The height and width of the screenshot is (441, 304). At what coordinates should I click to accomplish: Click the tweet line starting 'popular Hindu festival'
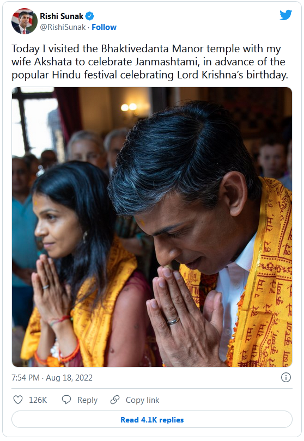pyautogui.click(x=150, y=75)
